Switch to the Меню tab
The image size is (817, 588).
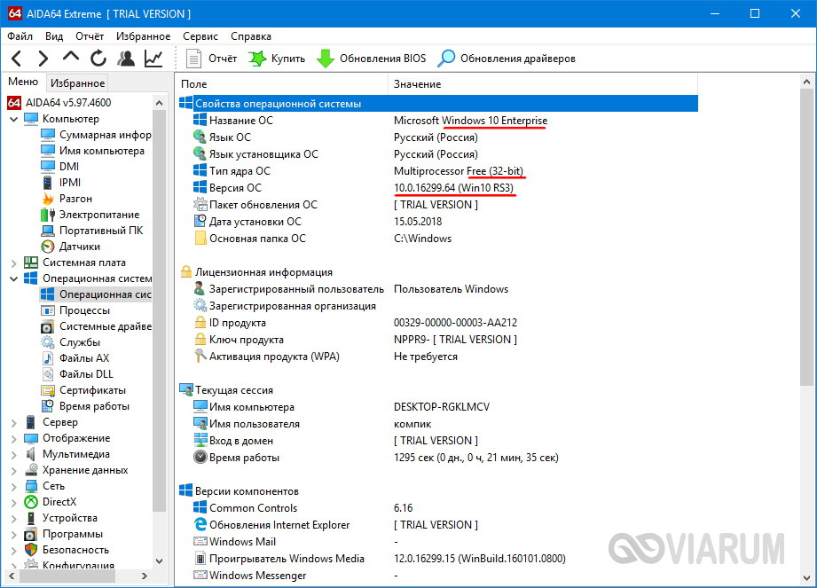coord(23,82)
